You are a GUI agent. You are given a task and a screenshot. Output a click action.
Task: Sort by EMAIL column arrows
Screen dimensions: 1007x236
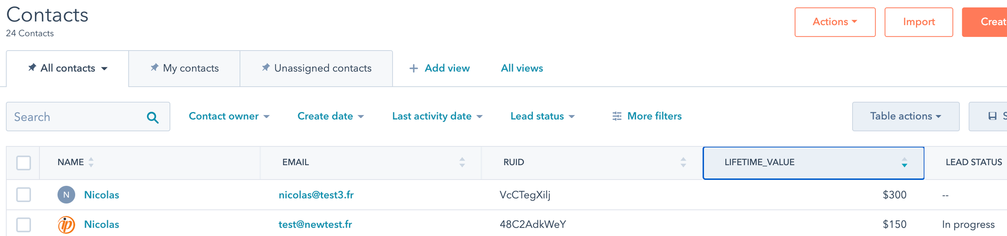462,162
